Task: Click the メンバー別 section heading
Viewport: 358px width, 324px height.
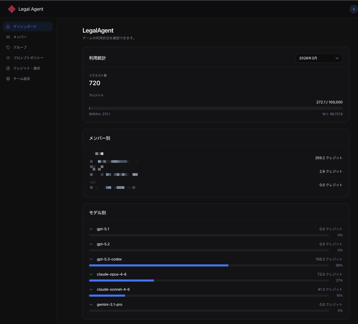Action: pyautogui.click(x=99, y=138)
